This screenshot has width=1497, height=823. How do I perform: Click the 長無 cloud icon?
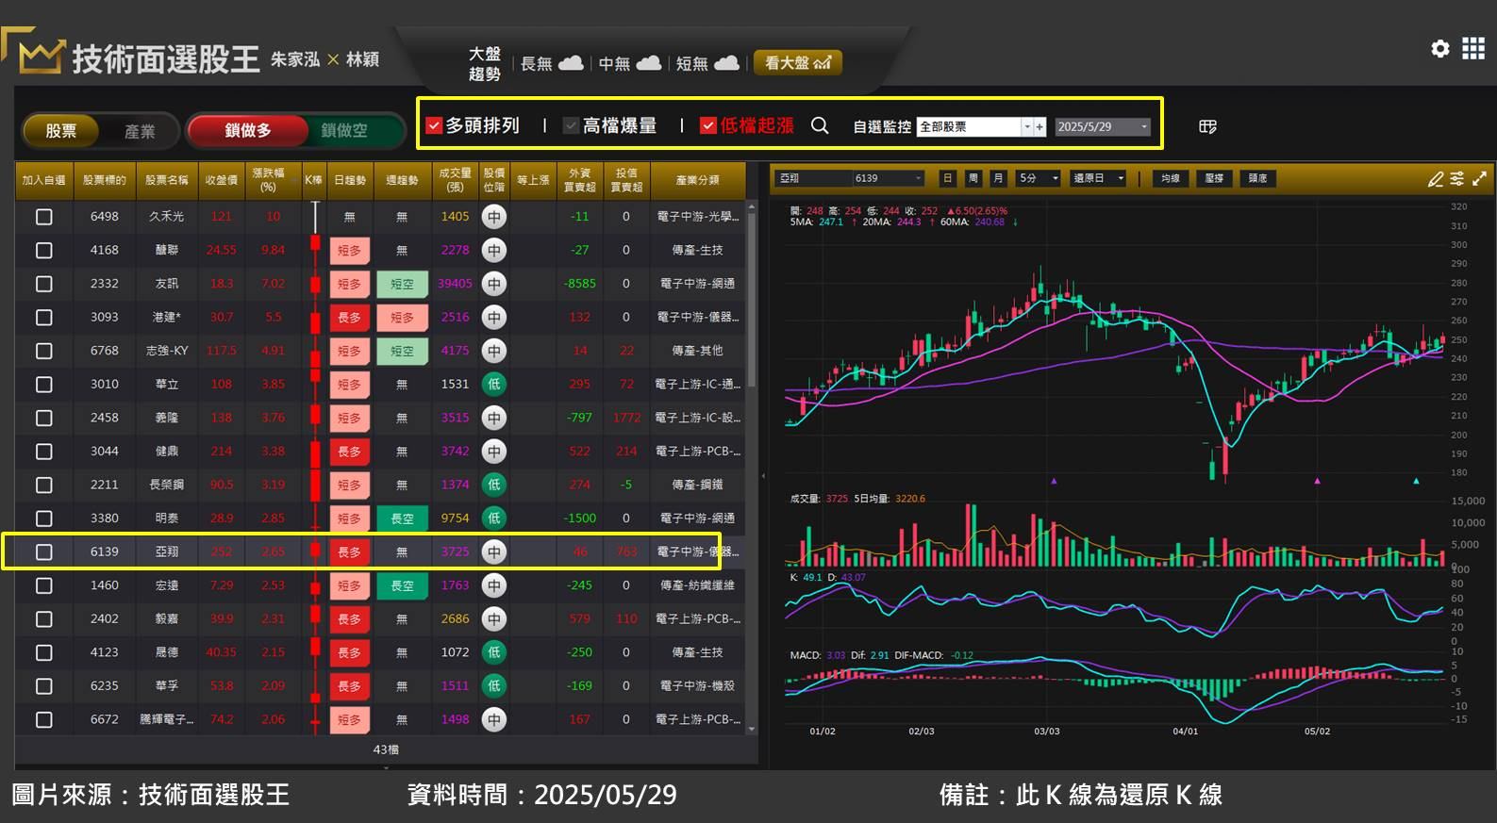(571, 63)
